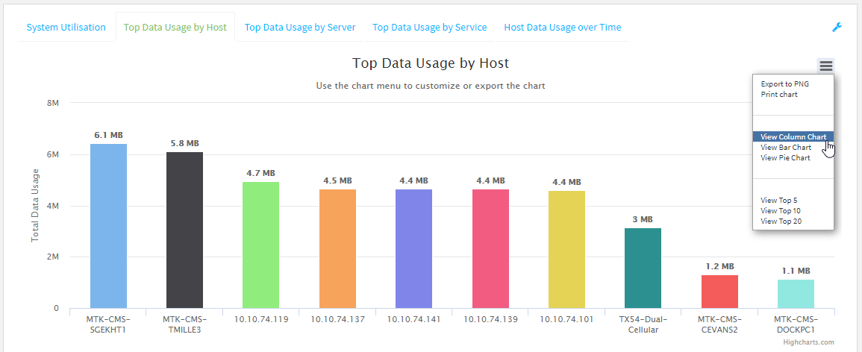Open Top Data Usage by Server tab
The width and height of the screenshot is (862, 352).
coord(300,28)
